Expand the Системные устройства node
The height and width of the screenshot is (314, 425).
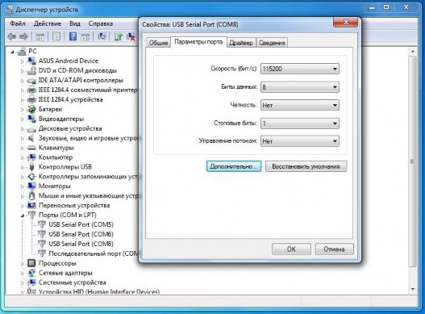coord(23,283)
